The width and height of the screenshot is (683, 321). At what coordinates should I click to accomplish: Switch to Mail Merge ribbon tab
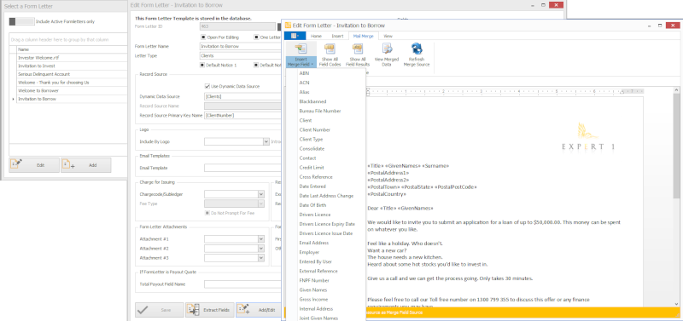(364, 36)
